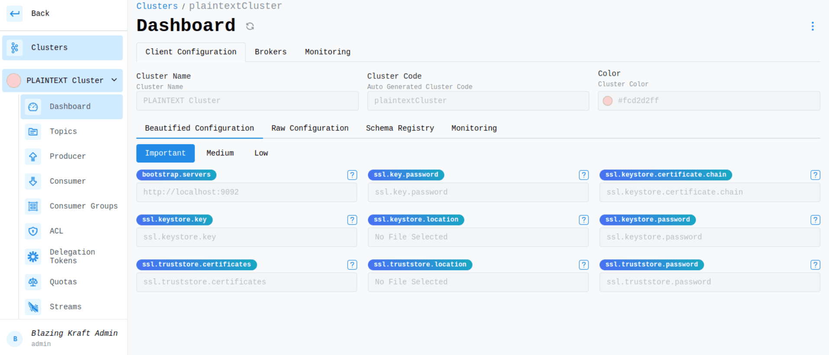Select the Raw Configuration tab
Viewport: 829px width, 355px height.
[310, 128]
